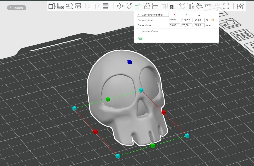This screenshot has height=166, width=254.
Task: Select the Move tool
Action: [x=120, y=6]
